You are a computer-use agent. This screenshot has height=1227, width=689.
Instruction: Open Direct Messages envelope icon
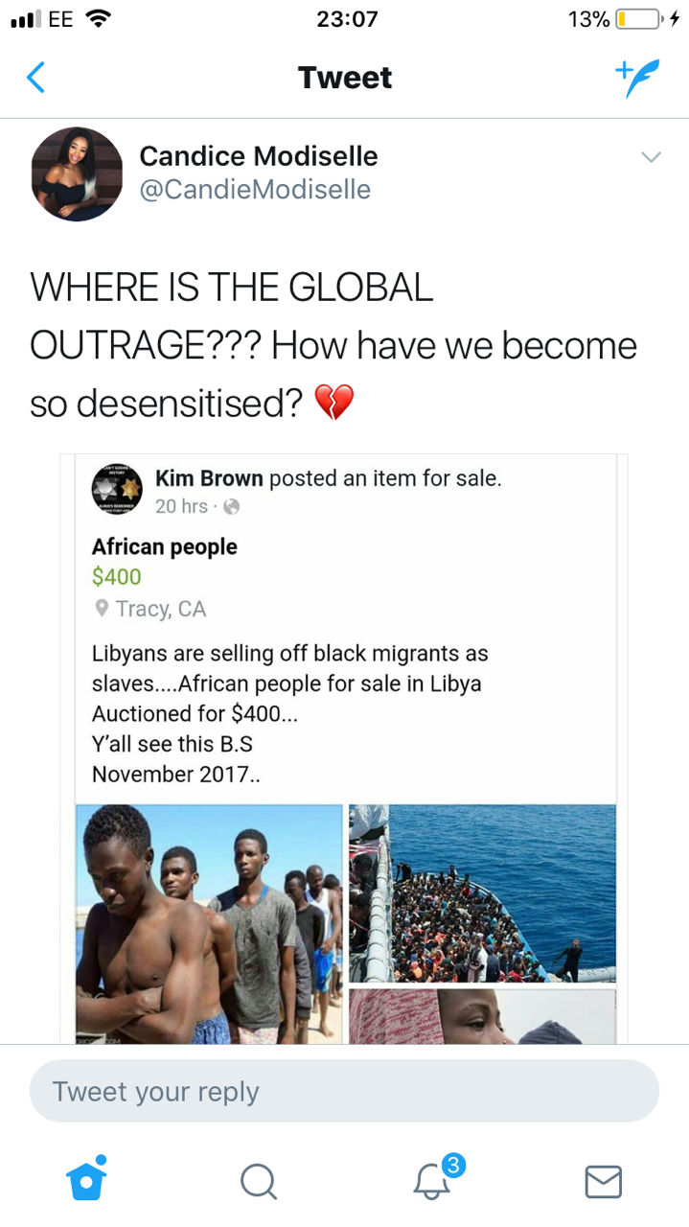[603, 1181]
